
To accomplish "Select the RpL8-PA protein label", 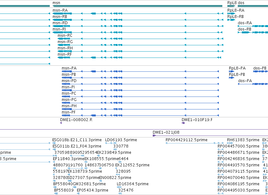I will (237, 68).
